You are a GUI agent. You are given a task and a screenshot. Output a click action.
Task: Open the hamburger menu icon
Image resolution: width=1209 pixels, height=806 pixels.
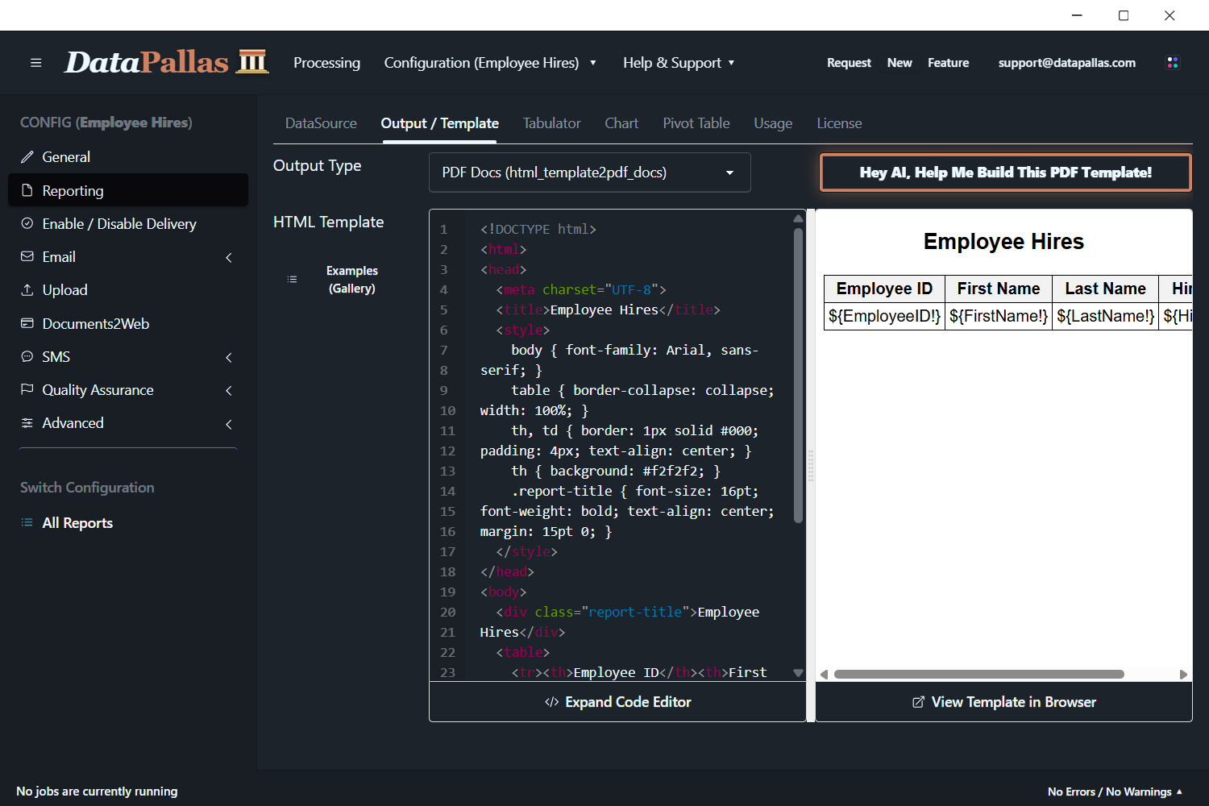pyautogui.click(x=35, y=63)
